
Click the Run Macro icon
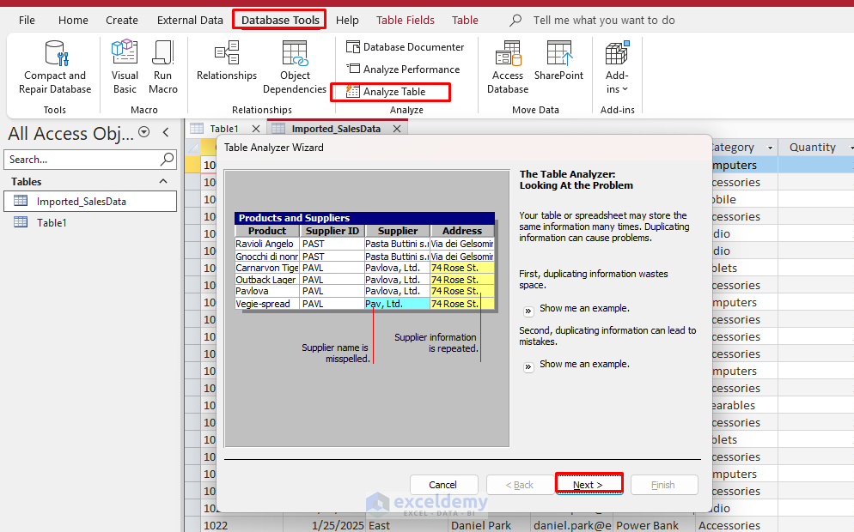point(163,52)
